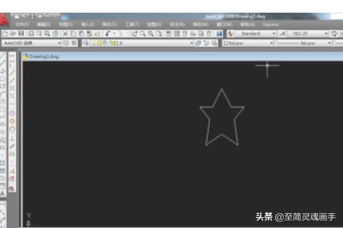This screenshot has height=228, width=343.
Task: Click Snap to Midpoint in object snap toolbar
Action: point(12,80)
